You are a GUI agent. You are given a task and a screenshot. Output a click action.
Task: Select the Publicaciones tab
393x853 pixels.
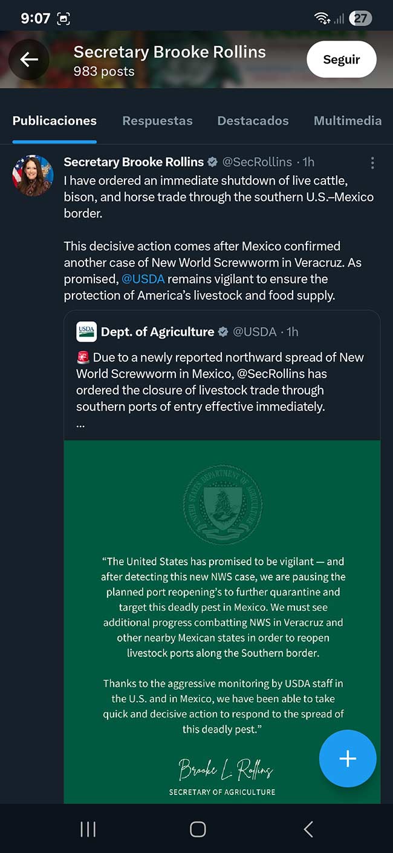coord(54,121)
